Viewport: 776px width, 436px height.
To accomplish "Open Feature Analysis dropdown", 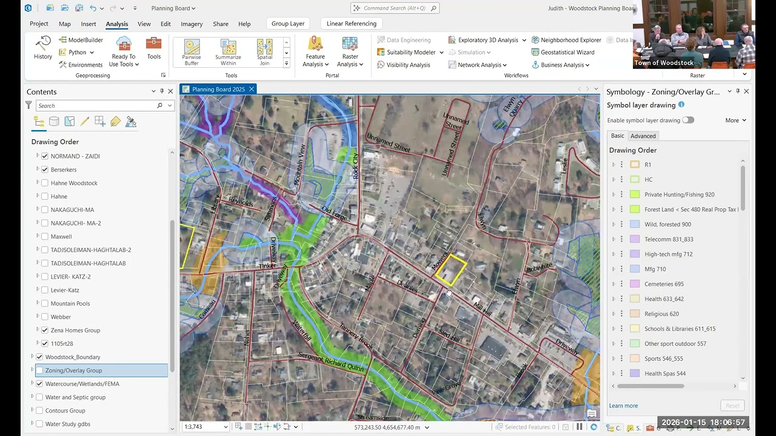I will point(315,51).
